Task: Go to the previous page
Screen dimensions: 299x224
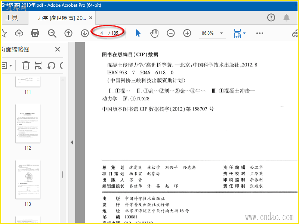Action: 68,33
